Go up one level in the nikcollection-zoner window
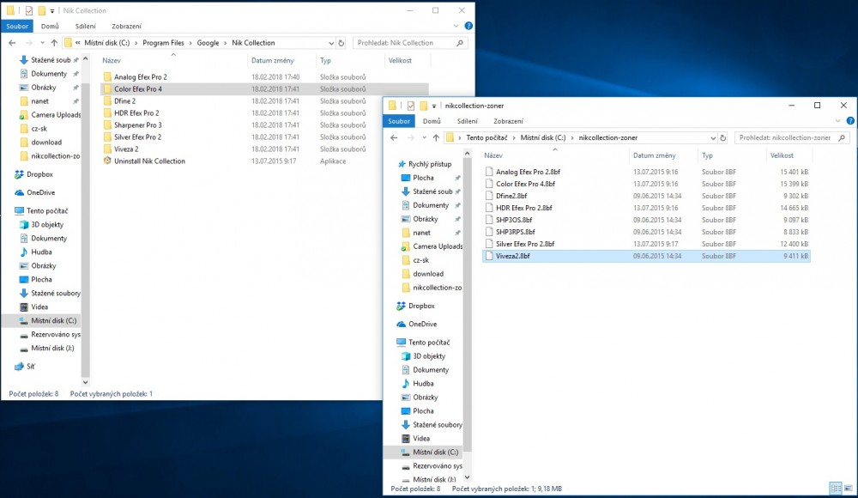Viewport: 858px width, 498px height. pyautogui.click(x=436, y=137)
